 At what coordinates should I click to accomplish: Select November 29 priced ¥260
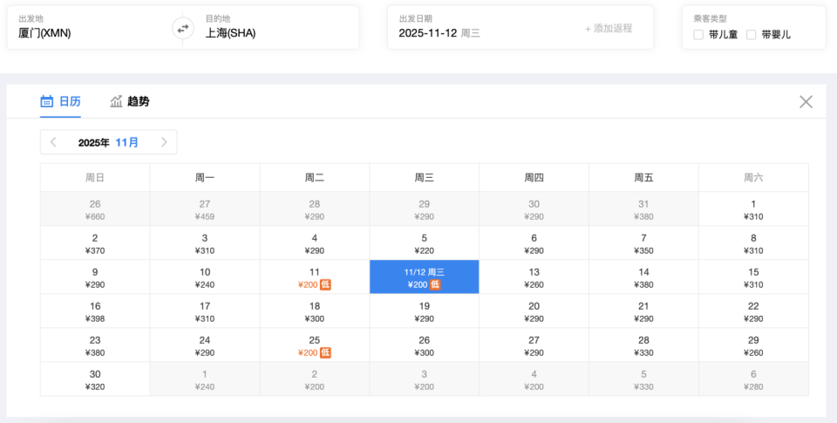[753, 345]
